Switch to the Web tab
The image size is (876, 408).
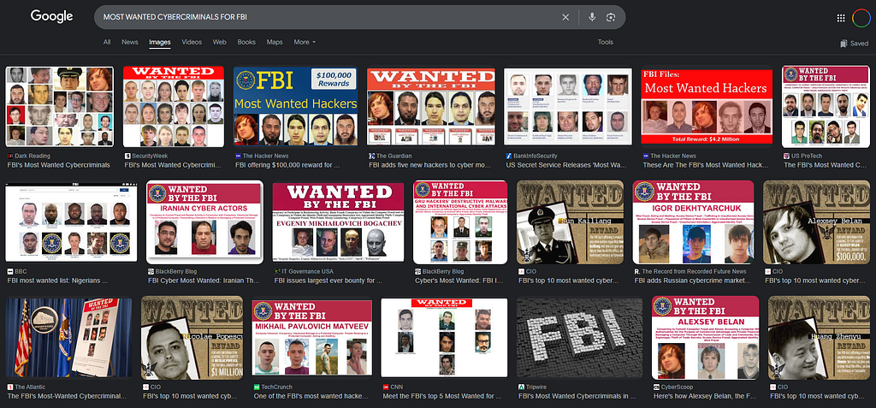(220, 42)
